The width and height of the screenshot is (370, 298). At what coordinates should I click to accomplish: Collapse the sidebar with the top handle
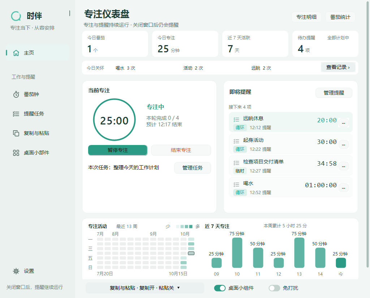70,13
